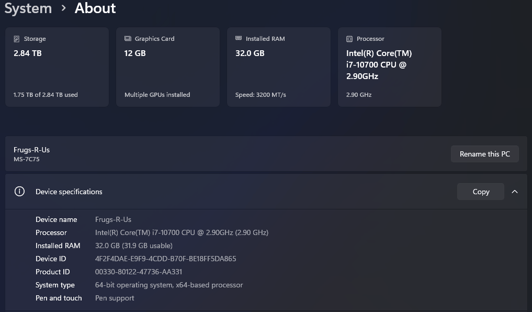Click the Rename this PC button
This screenshot has width=532, height=312.
(x=484, y=154)
